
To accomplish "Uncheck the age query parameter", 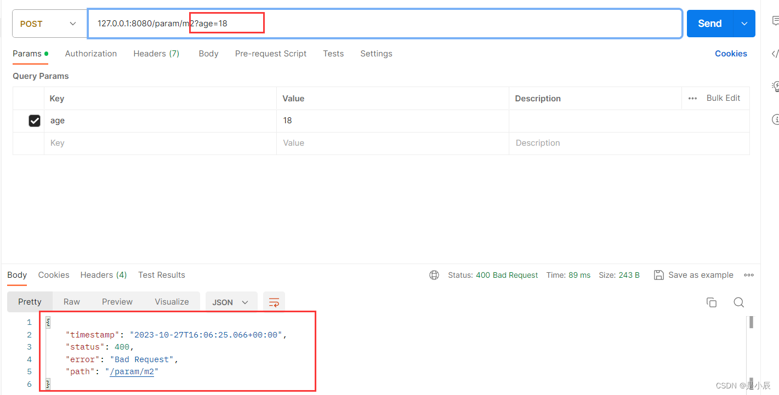I will click(x=35, y=121).
